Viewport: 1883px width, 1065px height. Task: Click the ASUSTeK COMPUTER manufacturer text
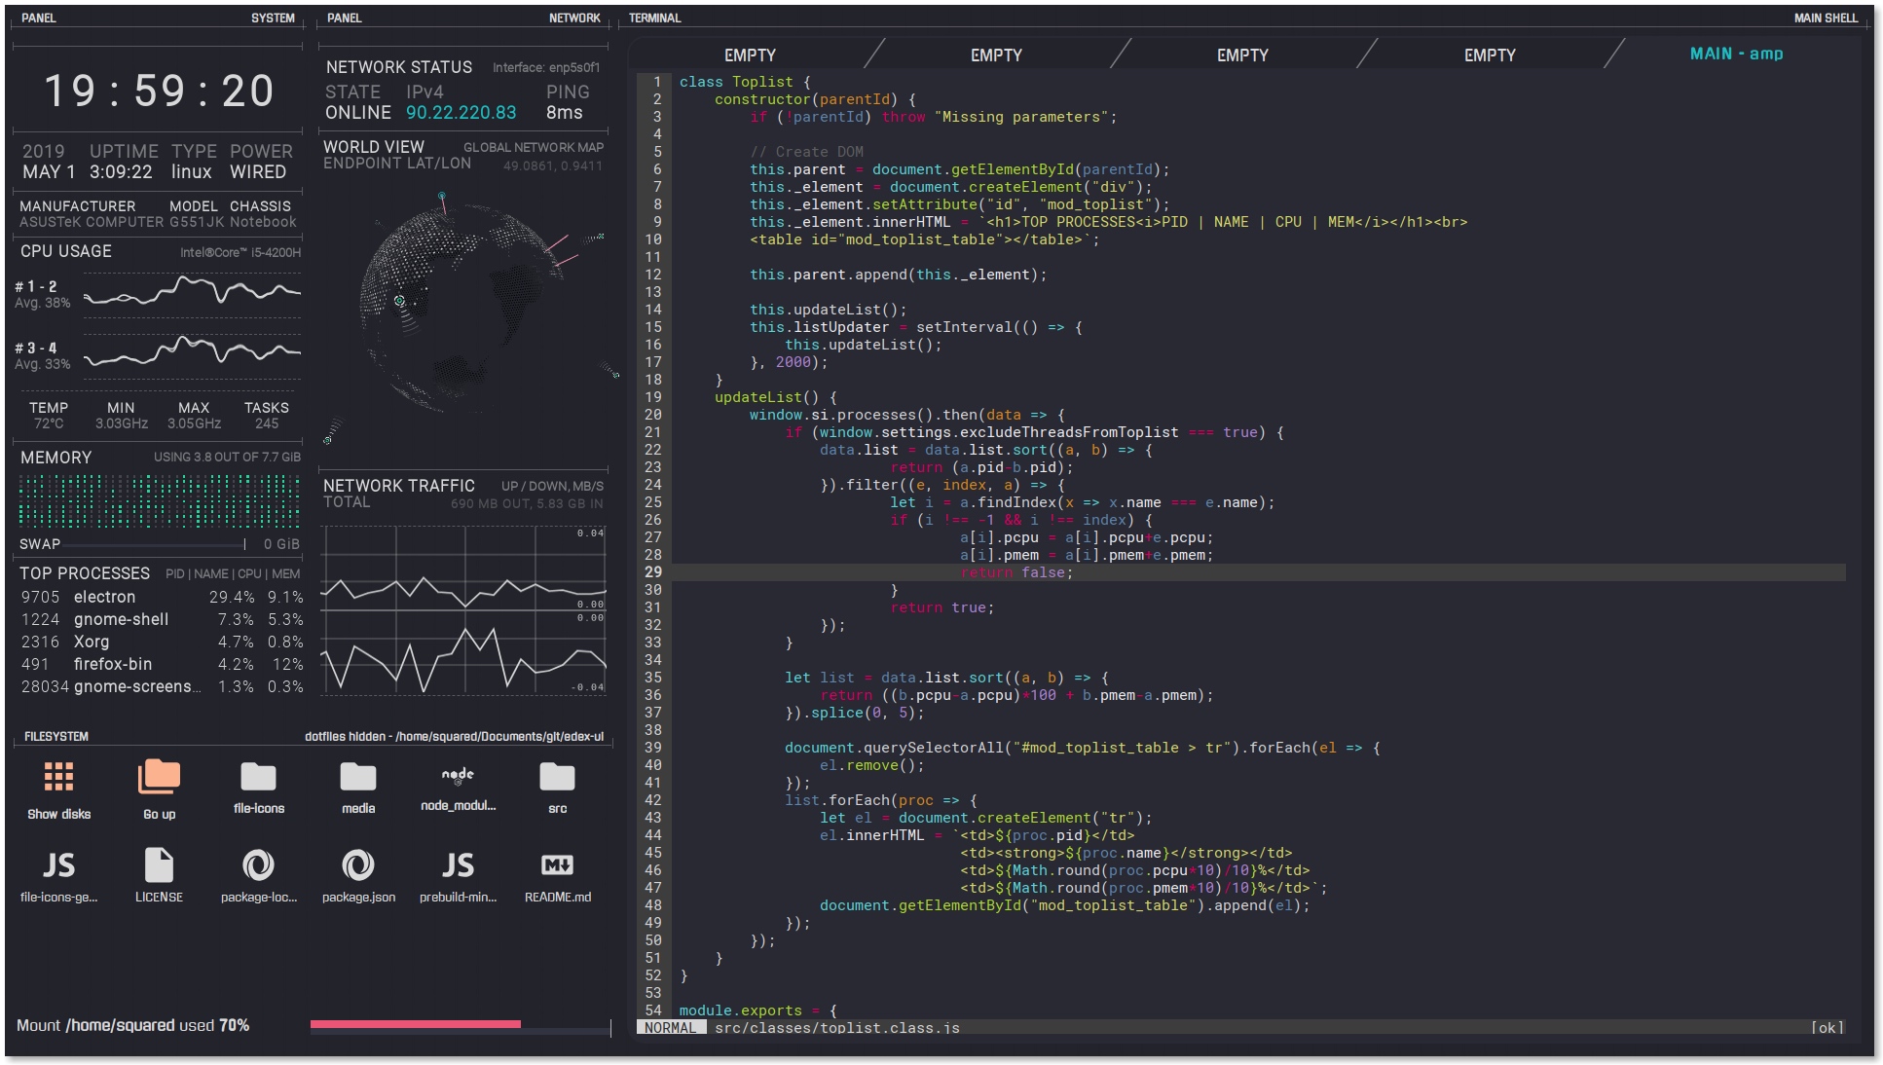pos(92,222)
